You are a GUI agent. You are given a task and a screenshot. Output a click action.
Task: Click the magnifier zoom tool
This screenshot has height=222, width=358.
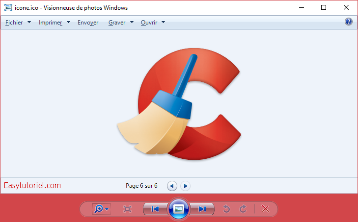(99, 209)
